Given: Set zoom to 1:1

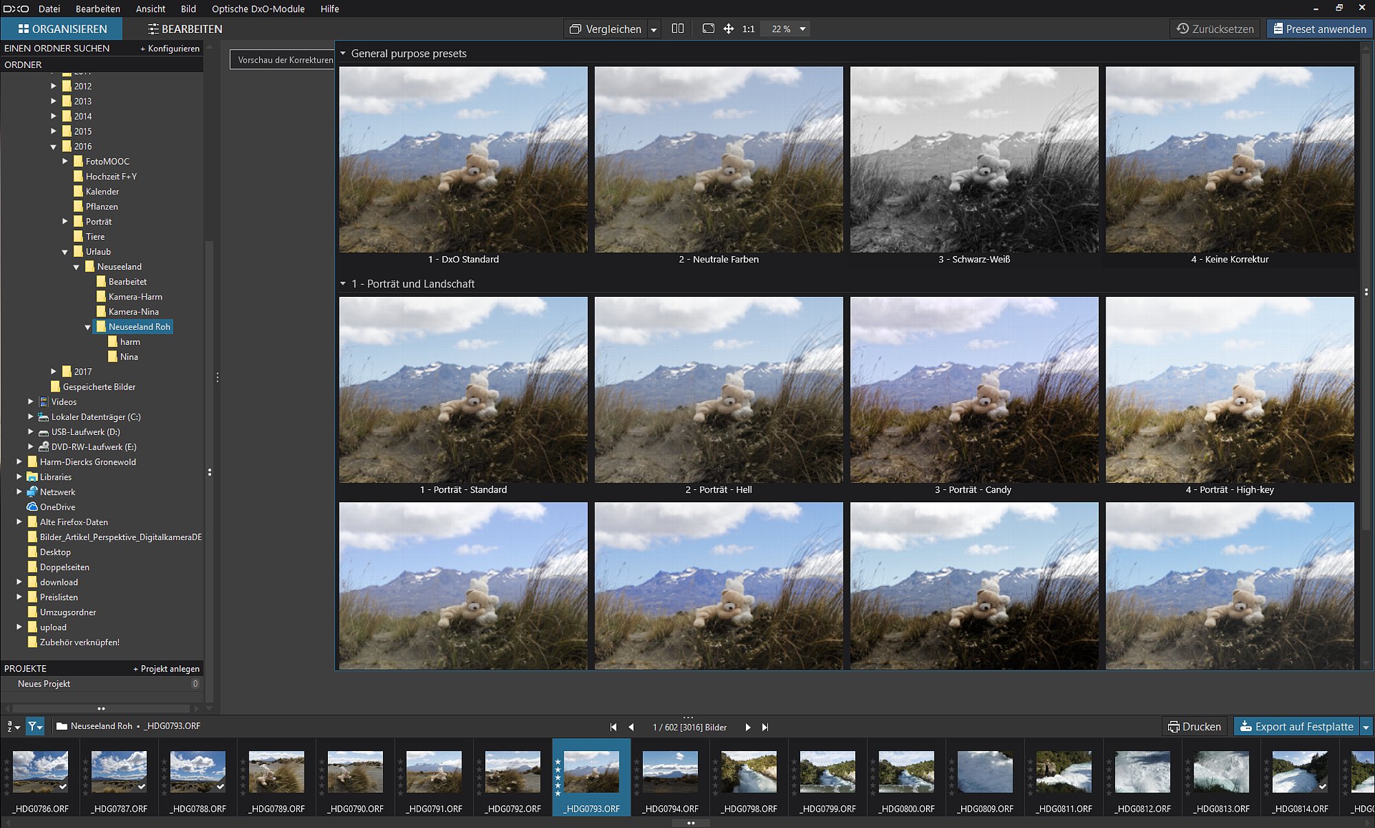Looking at the screenshot, I should coord(749,29).
